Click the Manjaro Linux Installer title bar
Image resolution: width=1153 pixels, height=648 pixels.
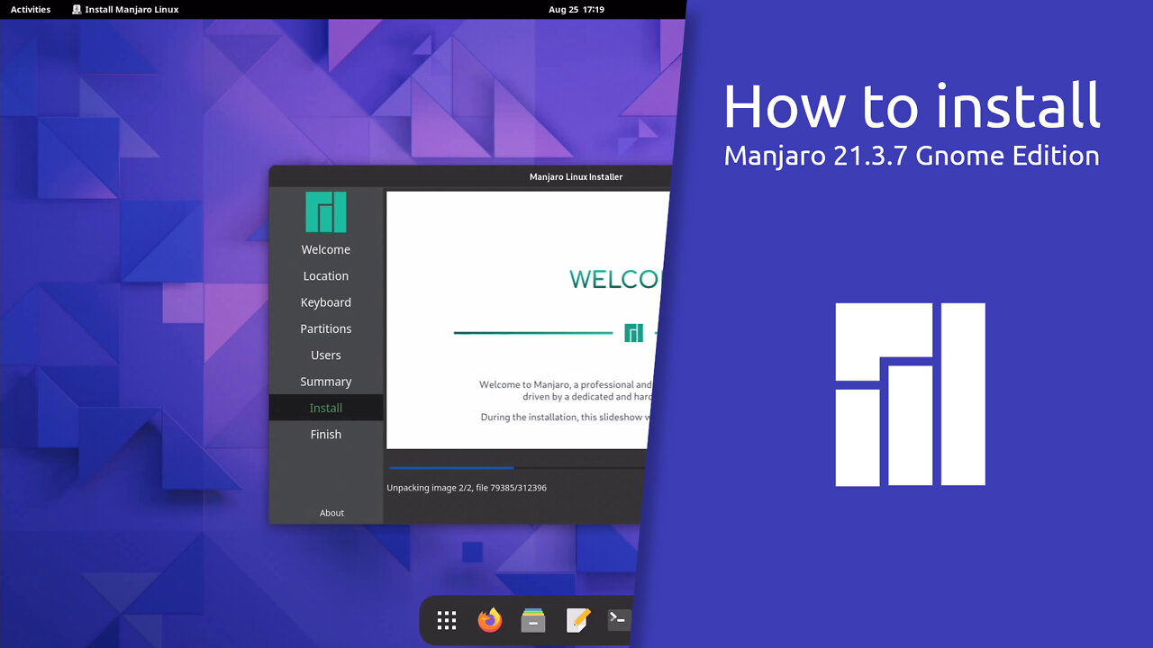click(472, 176)
